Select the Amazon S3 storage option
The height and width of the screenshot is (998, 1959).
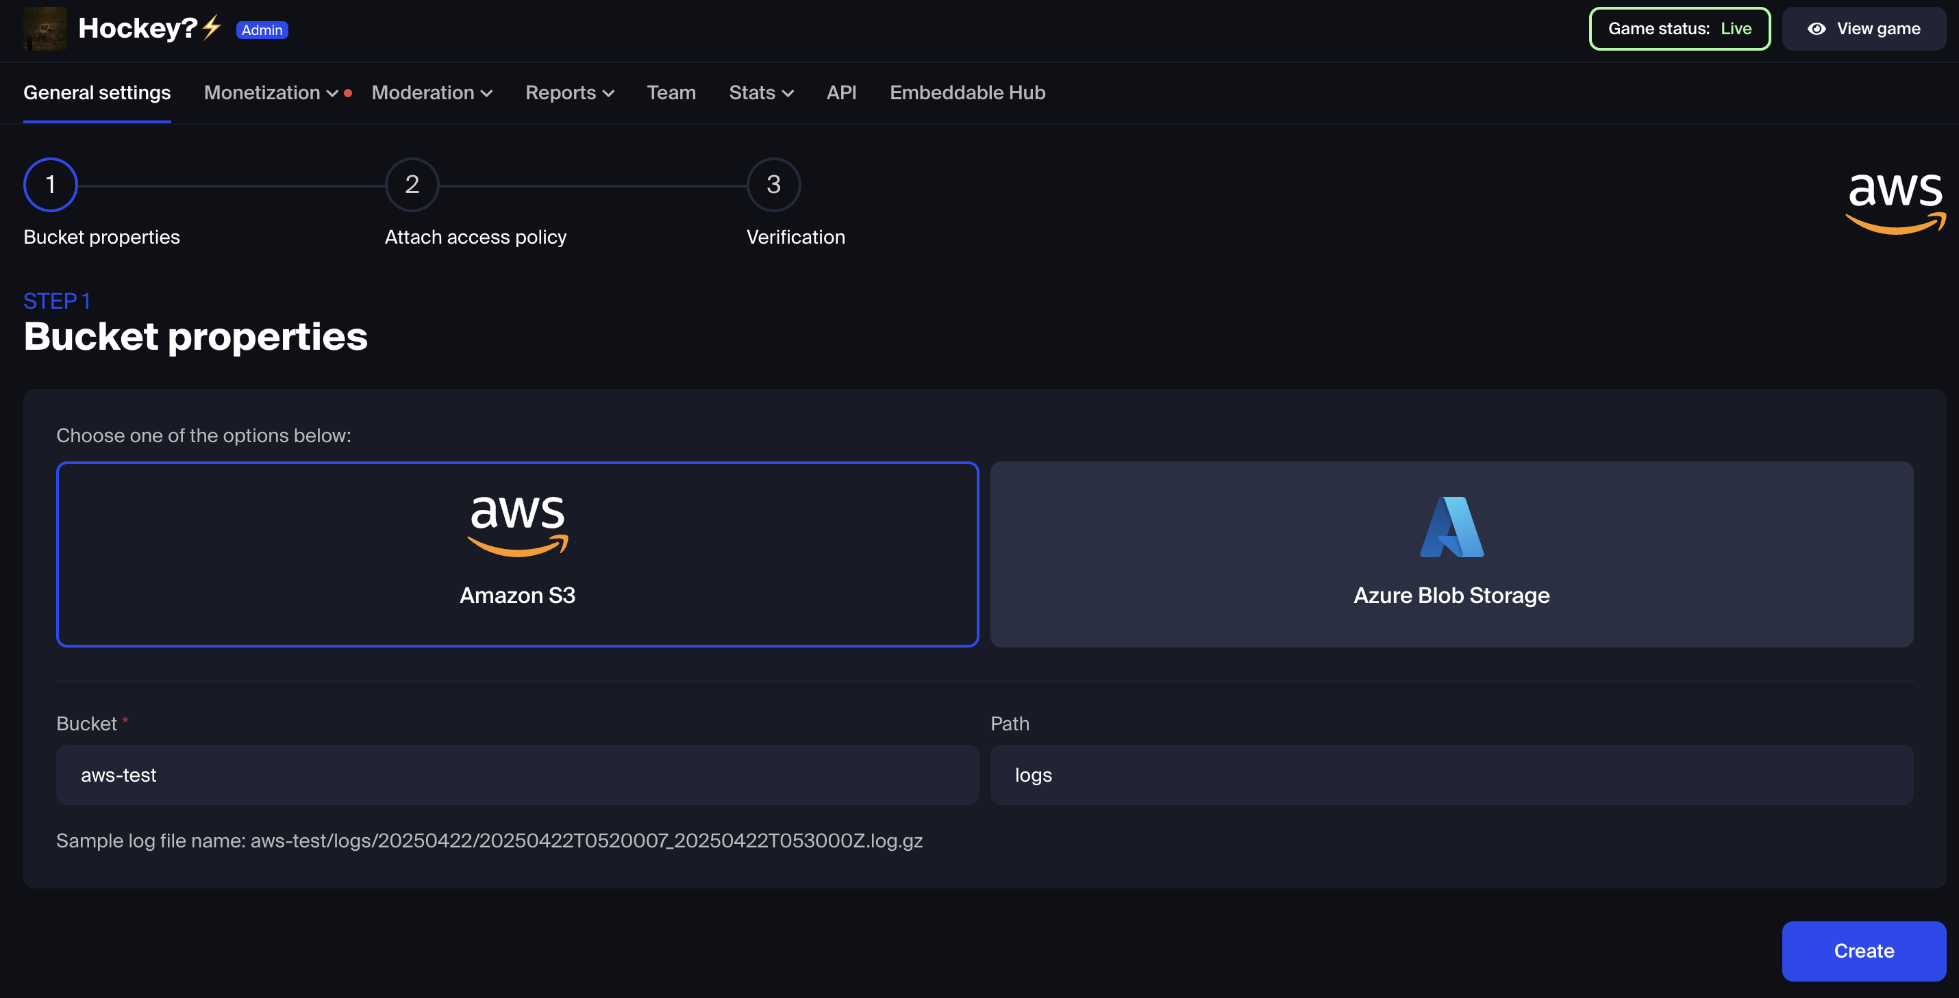[x=518, y=555]
